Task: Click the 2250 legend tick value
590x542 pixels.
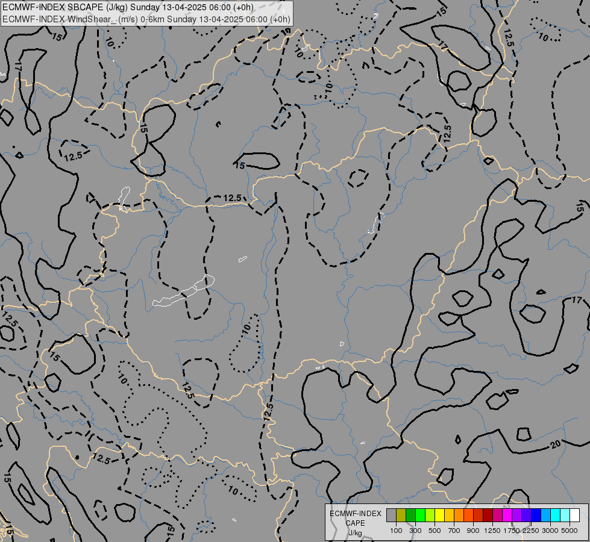Action: click(x=531, y=531)
